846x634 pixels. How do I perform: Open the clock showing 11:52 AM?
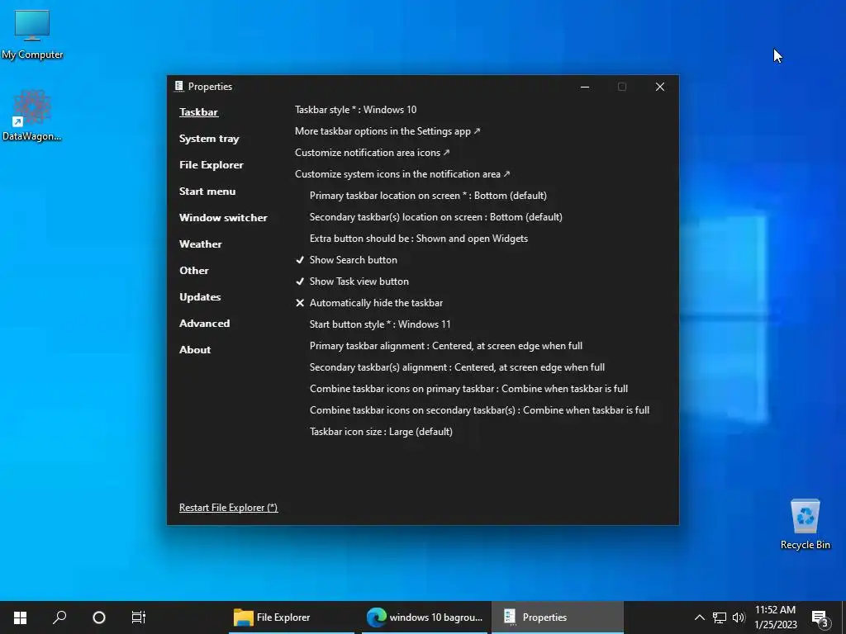775,617
